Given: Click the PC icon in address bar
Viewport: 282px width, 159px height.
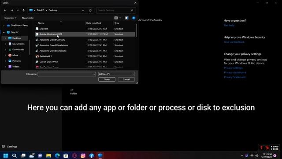Looking at the screenshot, I should [x=31, y=10].
